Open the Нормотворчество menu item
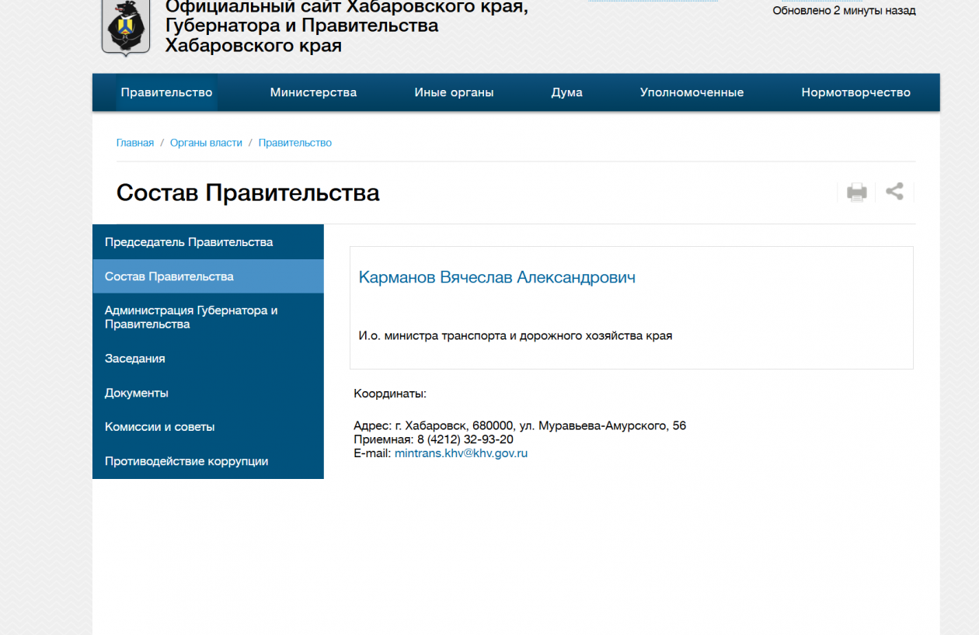The width and height of the screenshot is (979, 635). [x=855, y=92]
